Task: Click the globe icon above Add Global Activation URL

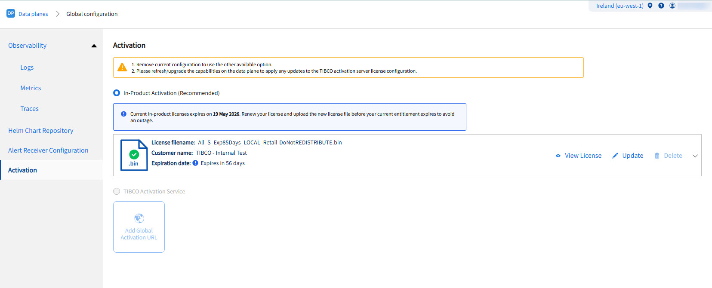Action: tap(139, 218)
